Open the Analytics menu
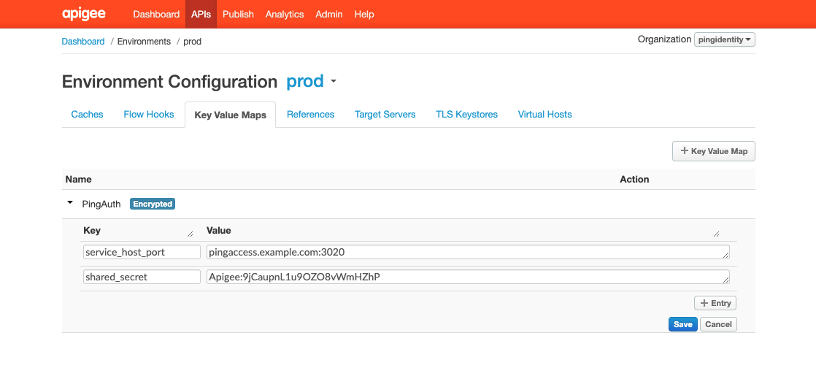816x387 pixels. coord(285,14)
